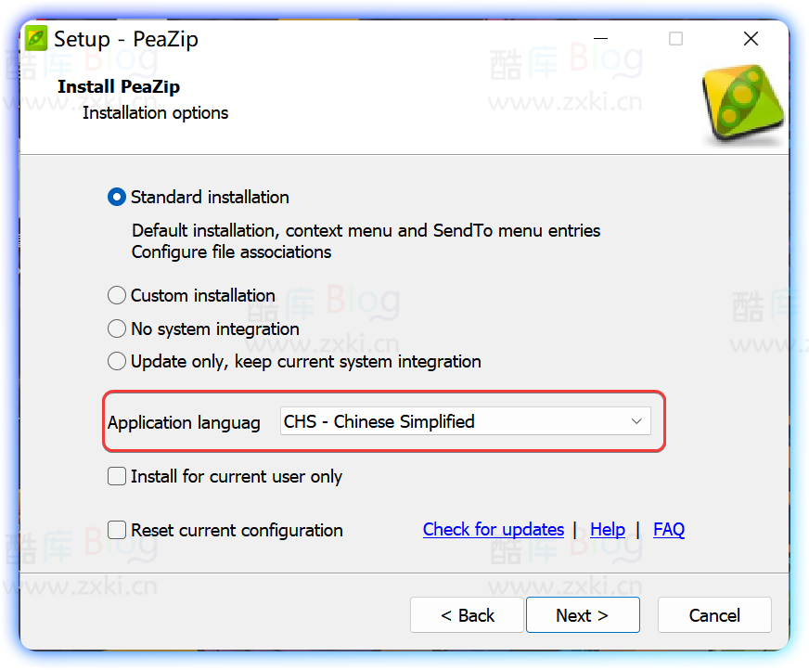Choose Custom installation
This screenshot has width=809, height=670.
(116, 295)
